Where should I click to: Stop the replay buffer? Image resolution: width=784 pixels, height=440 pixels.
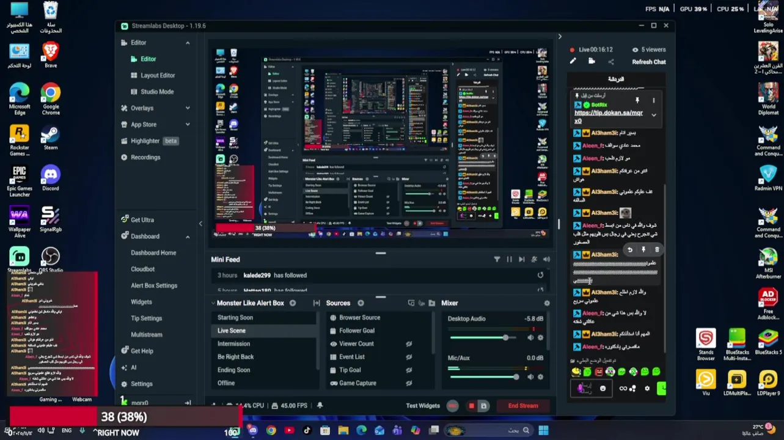471,406
